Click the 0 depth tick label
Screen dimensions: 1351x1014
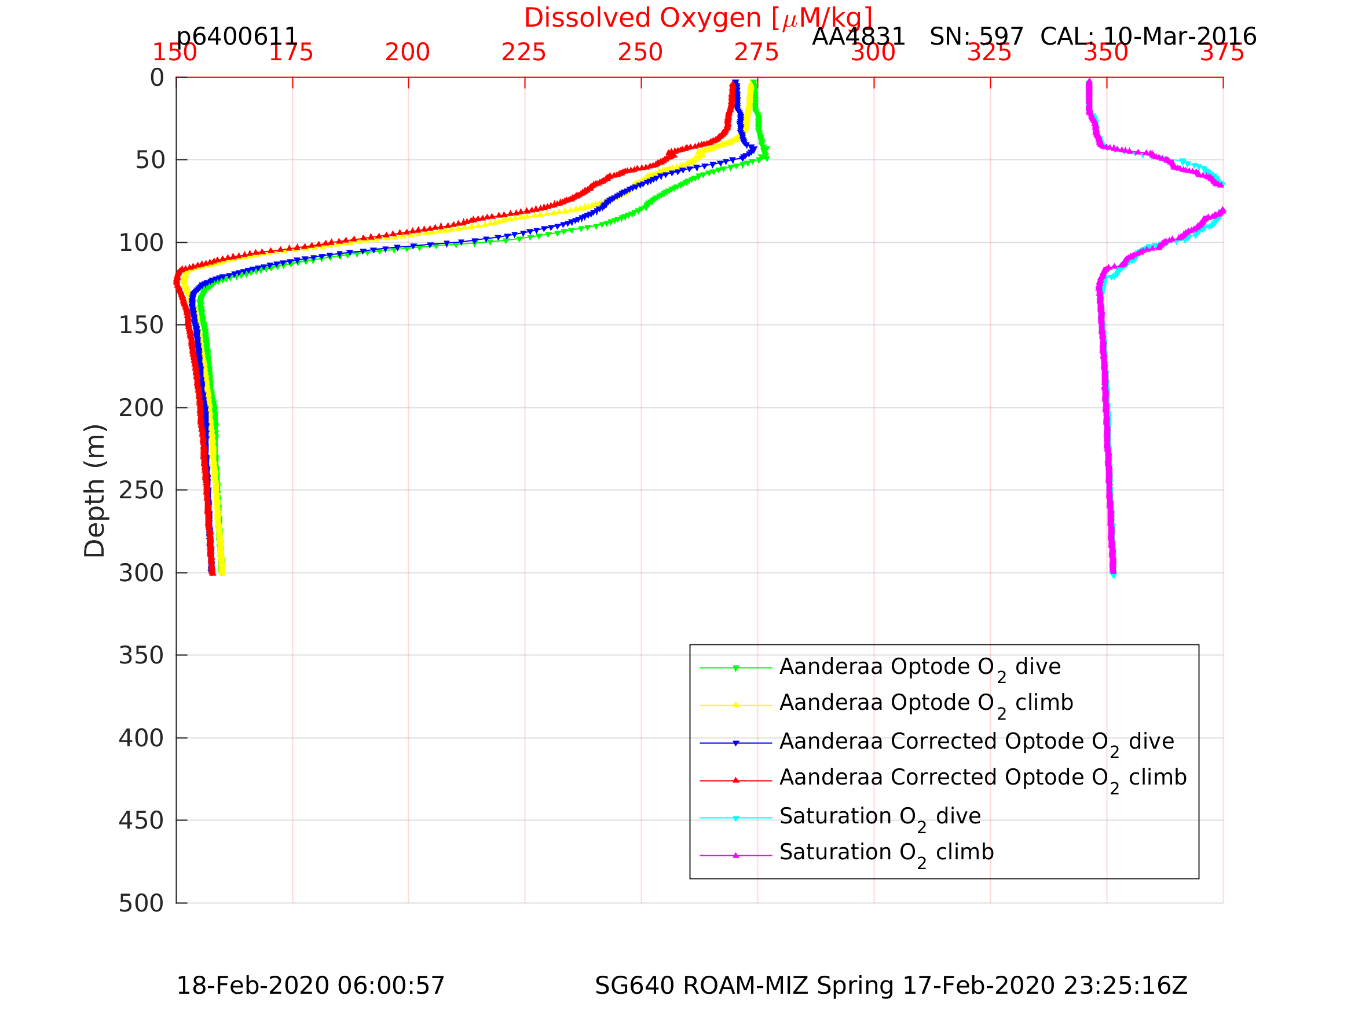point(157,78)
